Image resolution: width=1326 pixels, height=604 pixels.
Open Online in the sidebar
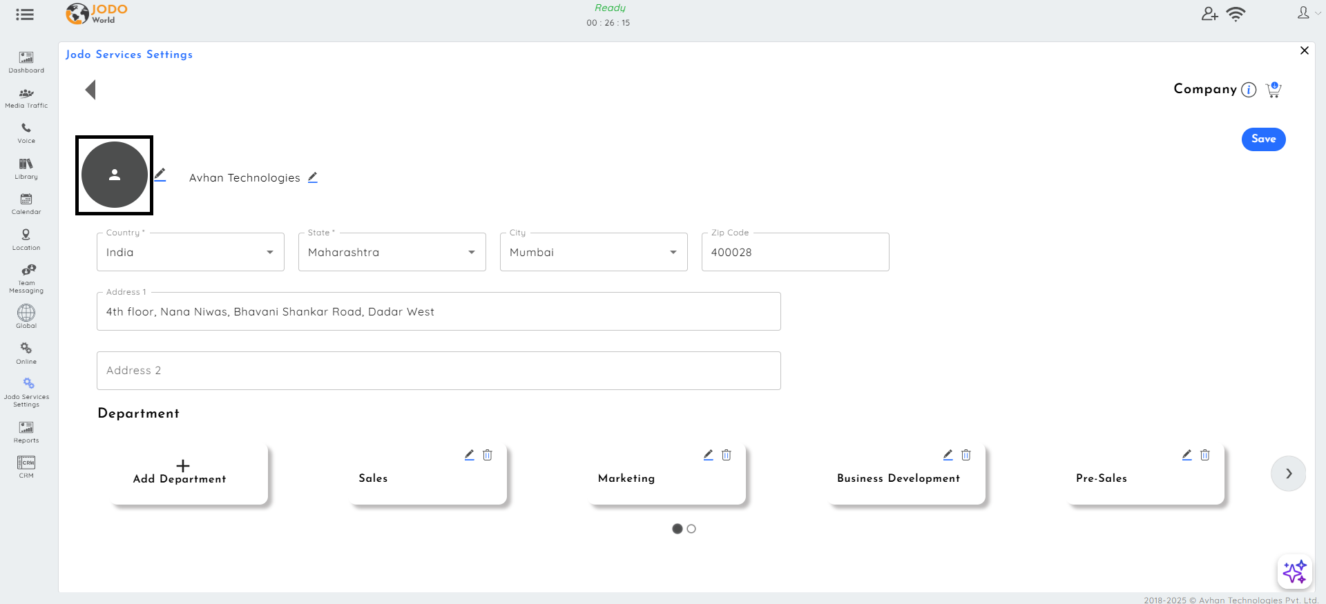pos(26,353)
